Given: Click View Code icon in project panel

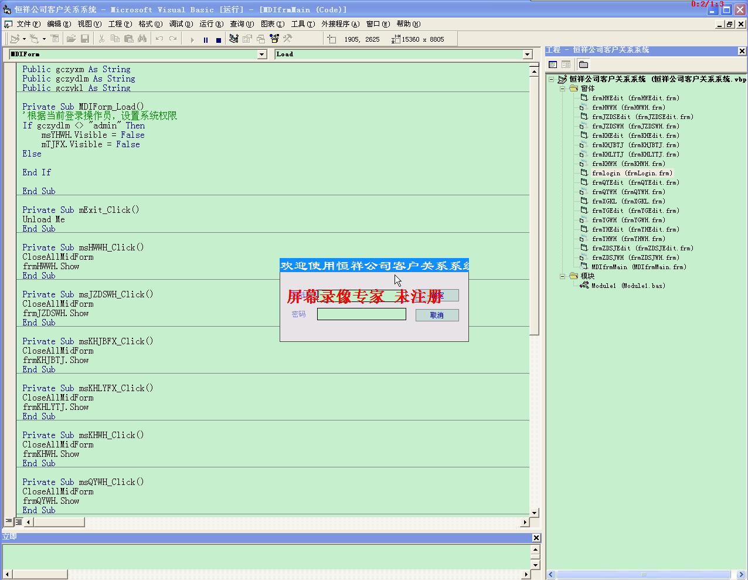Looking at the screenshot, I should pos(553,65).
